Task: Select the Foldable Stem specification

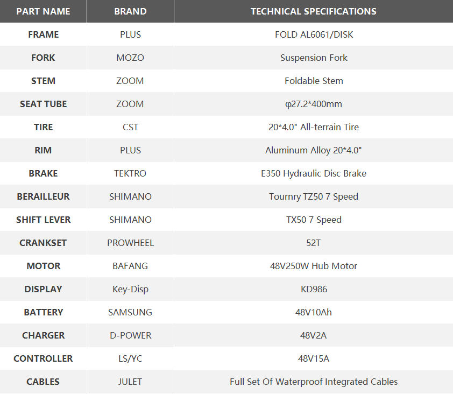Action: (314, 81)
